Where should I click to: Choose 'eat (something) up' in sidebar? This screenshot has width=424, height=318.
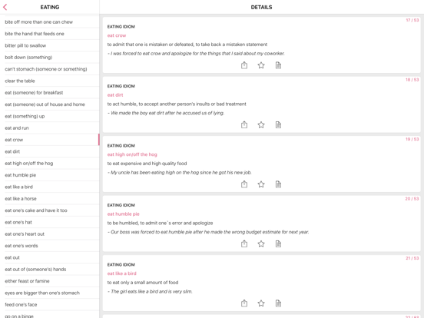pyautogui.click(x=50, y=116)
